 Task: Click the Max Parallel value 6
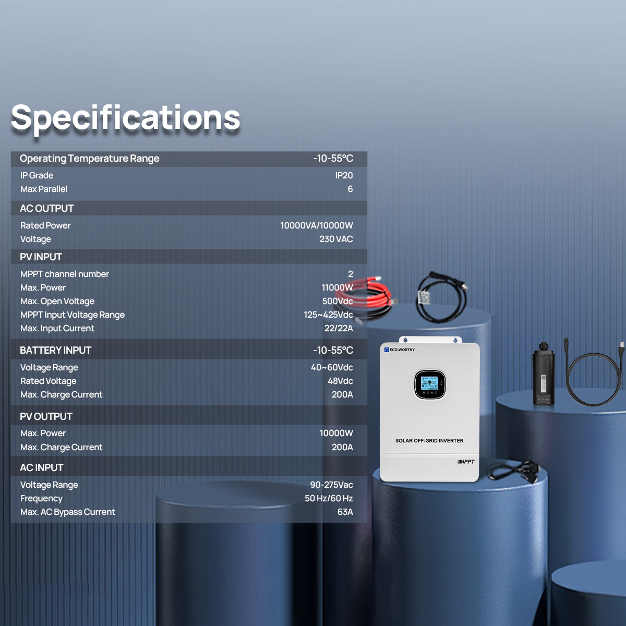(350, 189)
